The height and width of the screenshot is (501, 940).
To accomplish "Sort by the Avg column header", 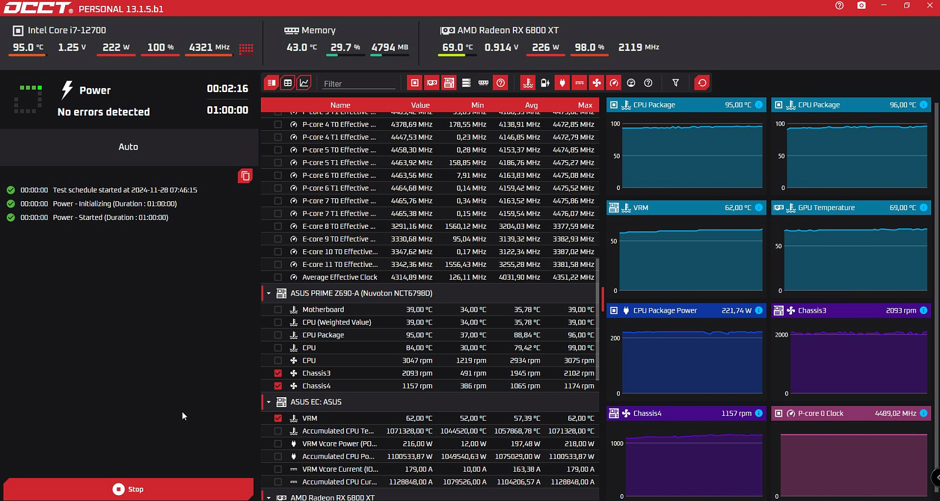I will point(531,105).
